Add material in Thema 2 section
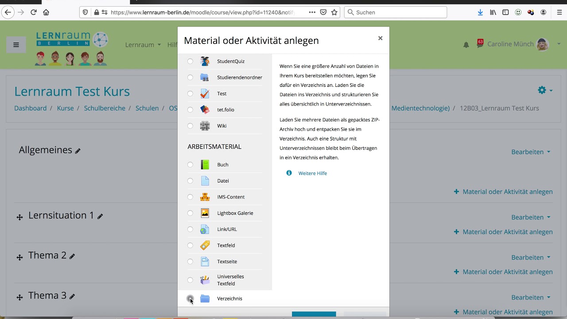The height and width of the screenshot is (319, 567). coord(503,272)
